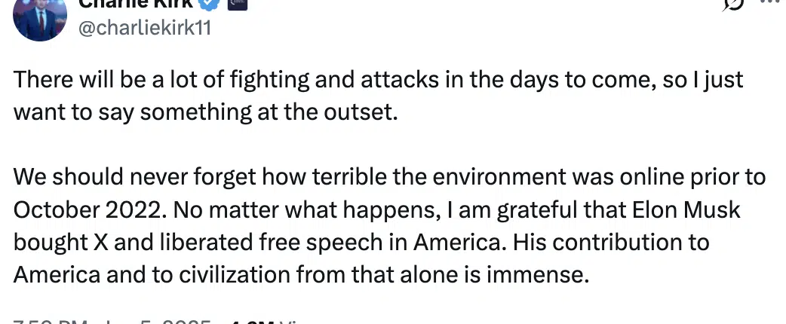
Task: Click the blue verified checkmark badge
Action: (210, 4)
